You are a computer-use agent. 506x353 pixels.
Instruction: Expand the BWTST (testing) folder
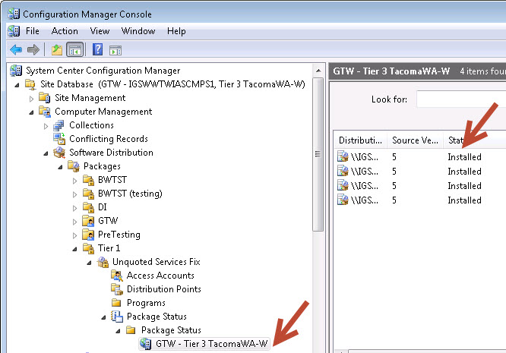75,194
